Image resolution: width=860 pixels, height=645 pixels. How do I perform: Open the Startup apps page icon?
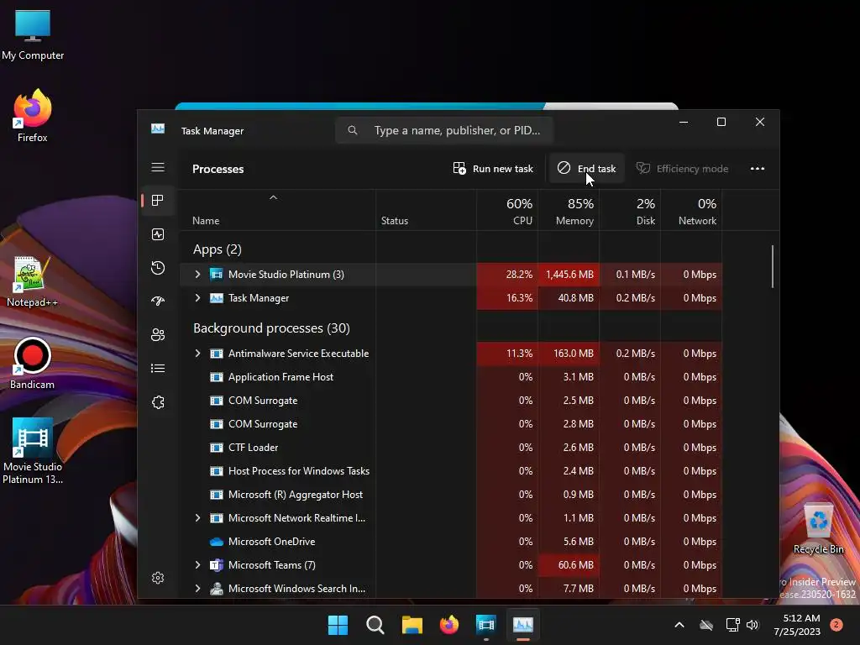pyautogui.click(x=158, y=302)
